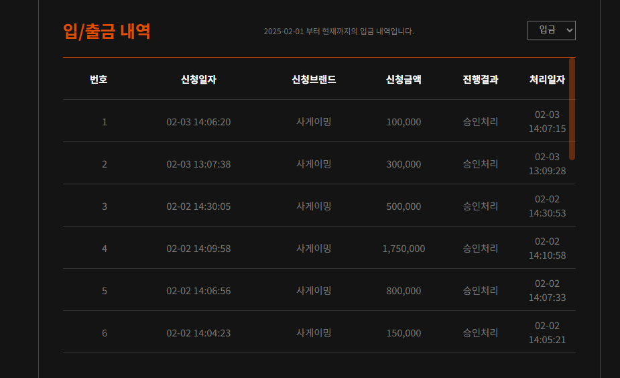Click the 300,000 amount cell
The width and height of the screenshot is (620, 378).
coord(404,164)
